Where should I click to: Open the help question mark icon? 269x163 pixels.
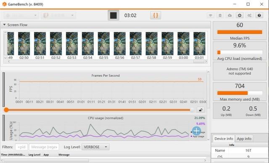259,16
